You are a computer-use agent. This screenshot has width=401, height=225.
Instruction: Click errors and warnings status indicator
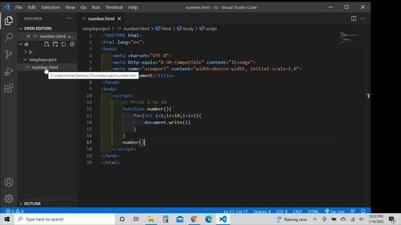click(14, 211)
